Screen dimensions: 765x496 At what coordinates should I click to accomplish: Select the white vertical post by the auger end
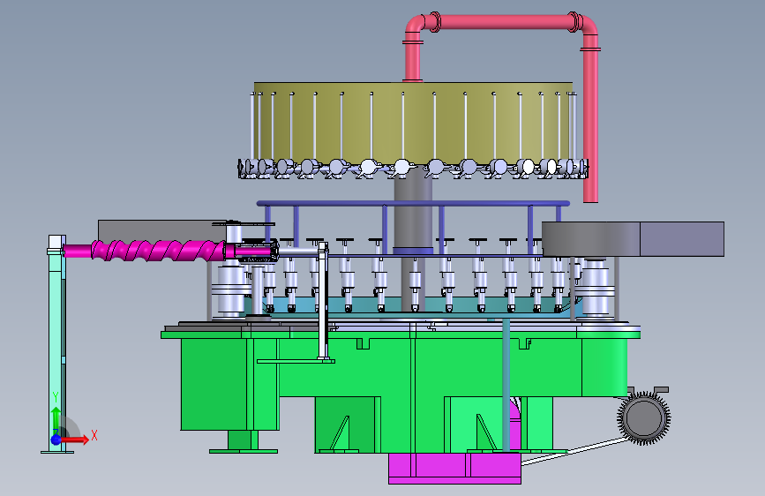pos(323,301)
